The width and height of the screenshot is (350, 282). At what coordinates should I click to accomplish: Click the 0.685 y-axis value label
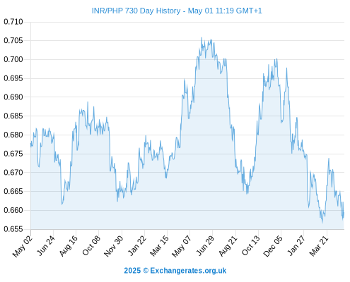click(13, 116)
